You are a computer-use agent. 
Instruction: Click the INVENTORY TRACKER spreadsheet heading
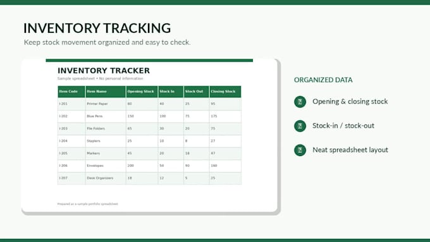coord(104,70)
